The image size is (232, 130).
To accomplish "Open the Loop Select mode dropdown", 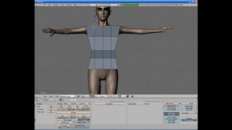I will pos(189,113).
